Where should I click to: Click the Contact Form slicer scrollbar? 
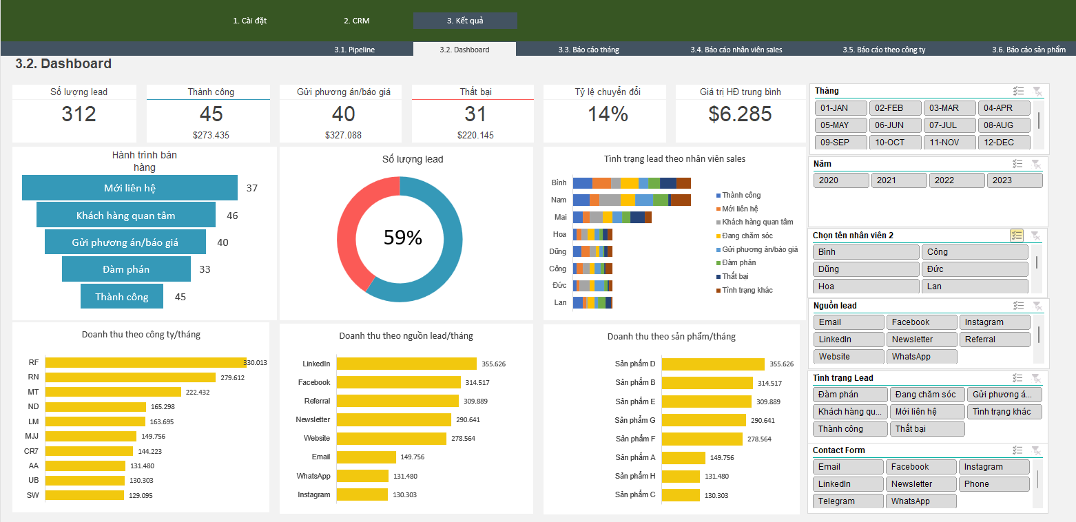click(x=1037, y=483)
